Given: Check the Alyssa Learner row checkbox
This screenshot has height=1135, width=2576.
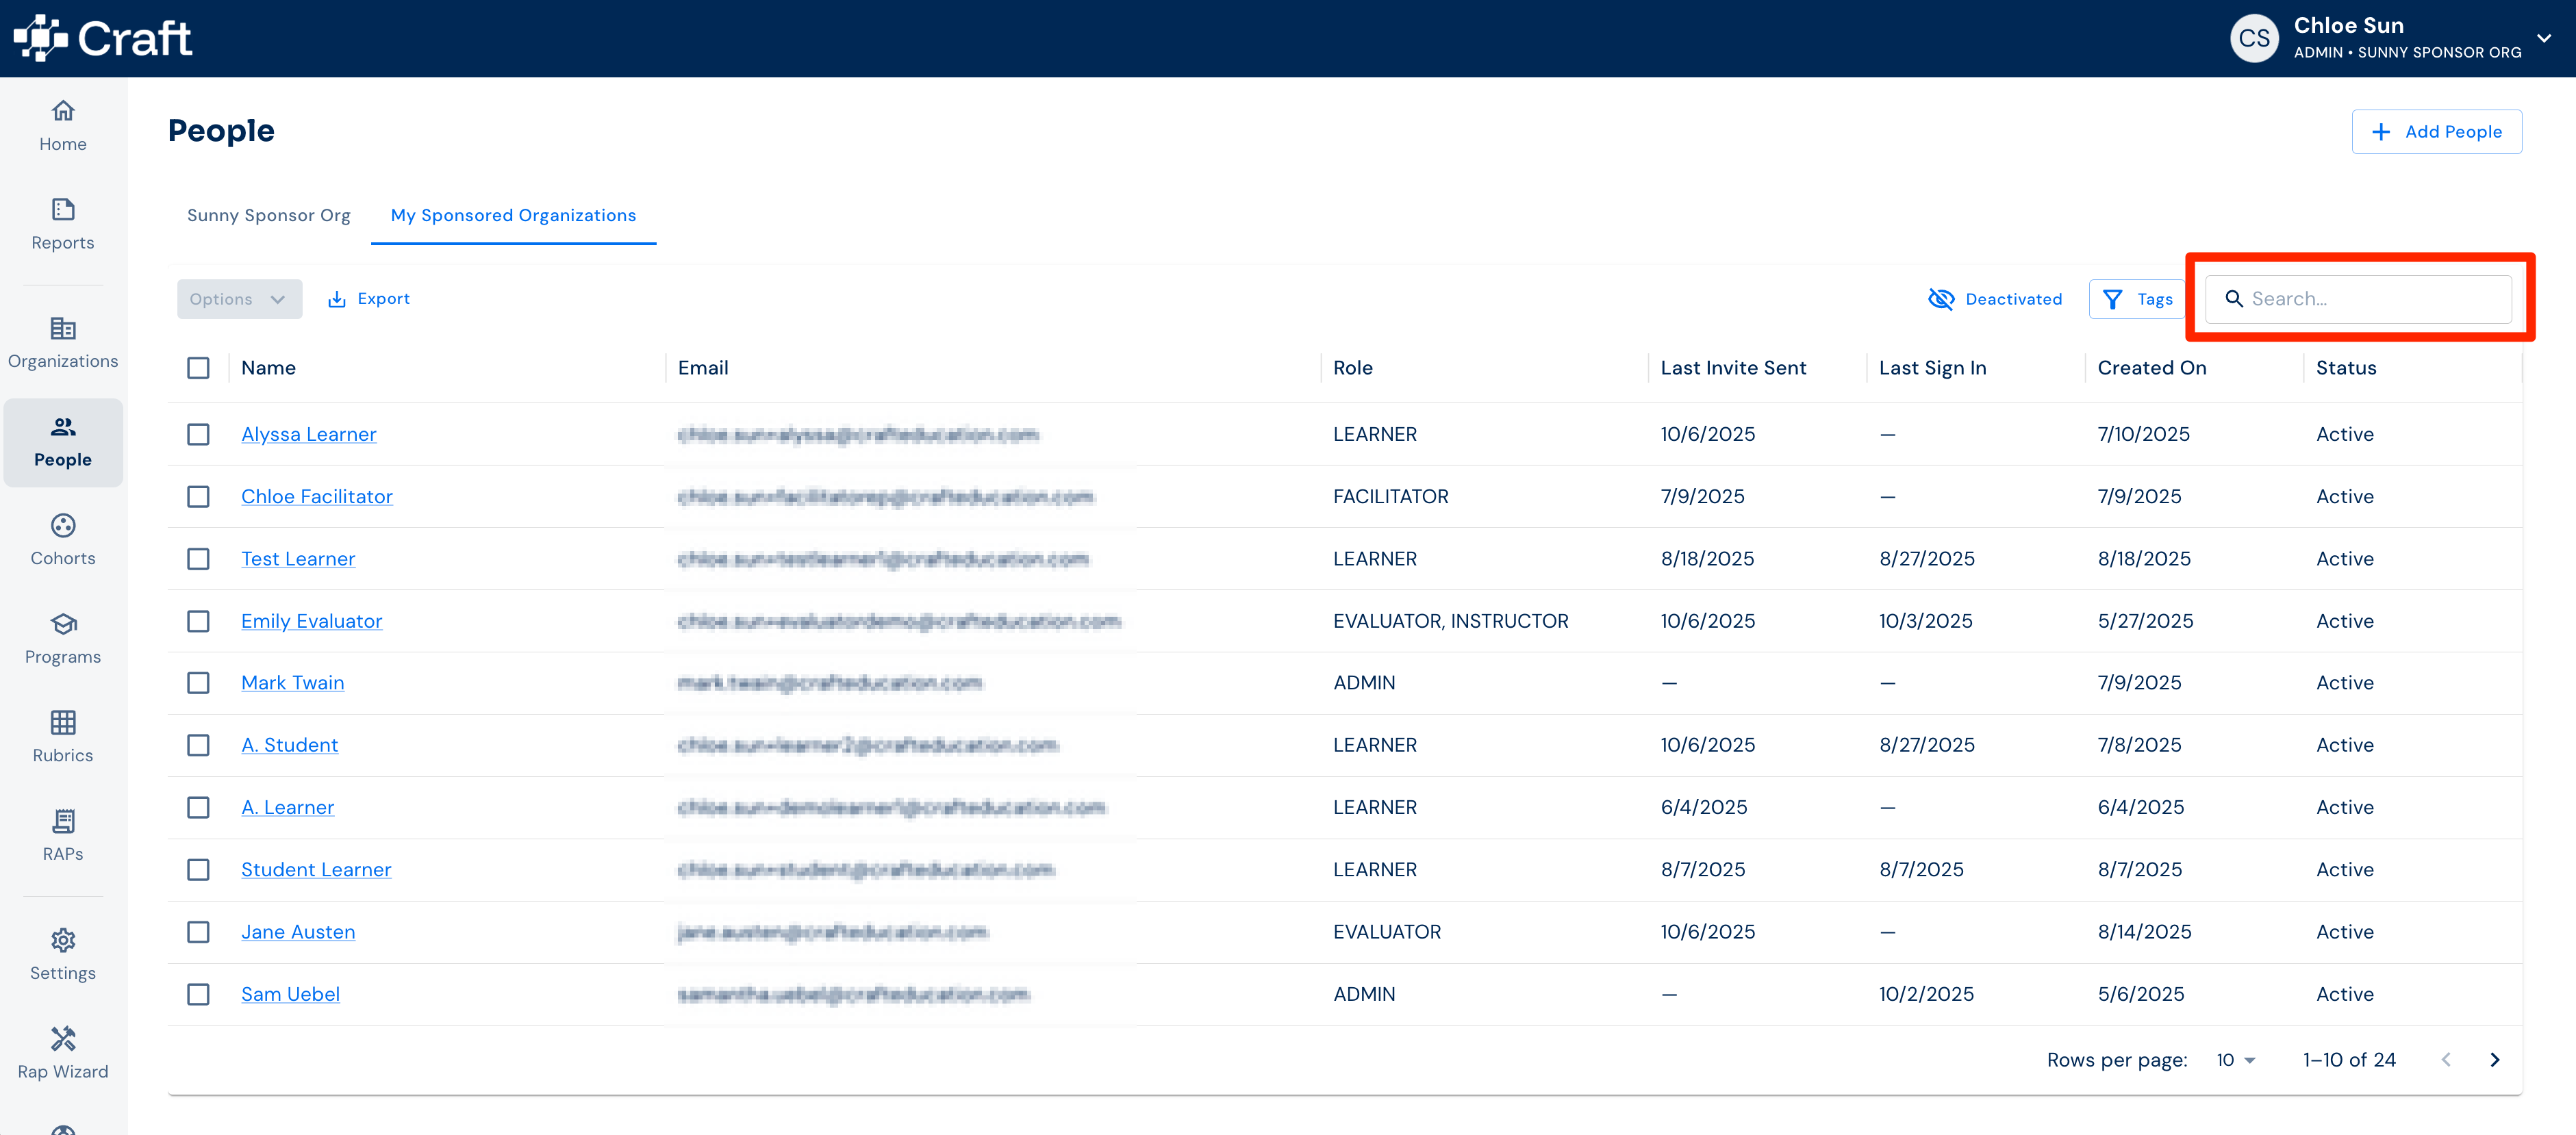Looking at the screenshot, I should pos(198,434).
